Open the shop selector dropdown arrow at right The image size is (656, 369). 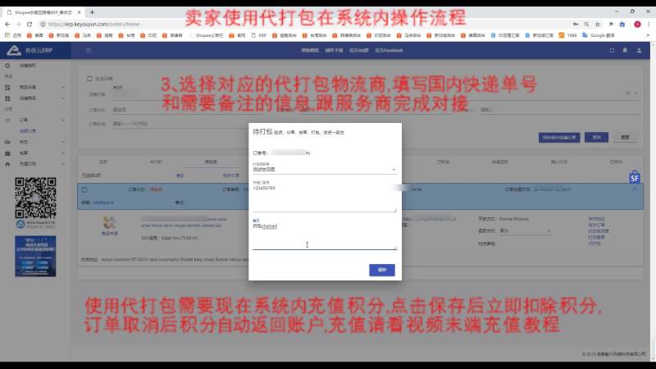[636, 93]
